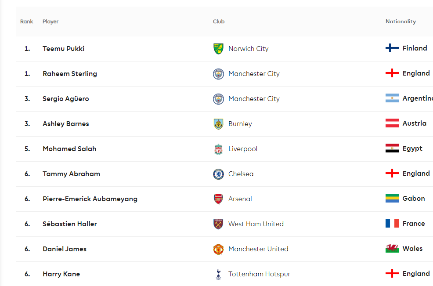
Task: Click the Manchester City link in Agüero's row
Action: click(254, 99)
